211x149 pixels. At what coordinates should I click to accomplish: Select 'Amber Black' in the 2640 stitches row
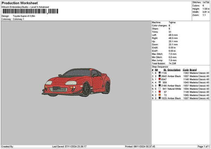coord(174,76)
